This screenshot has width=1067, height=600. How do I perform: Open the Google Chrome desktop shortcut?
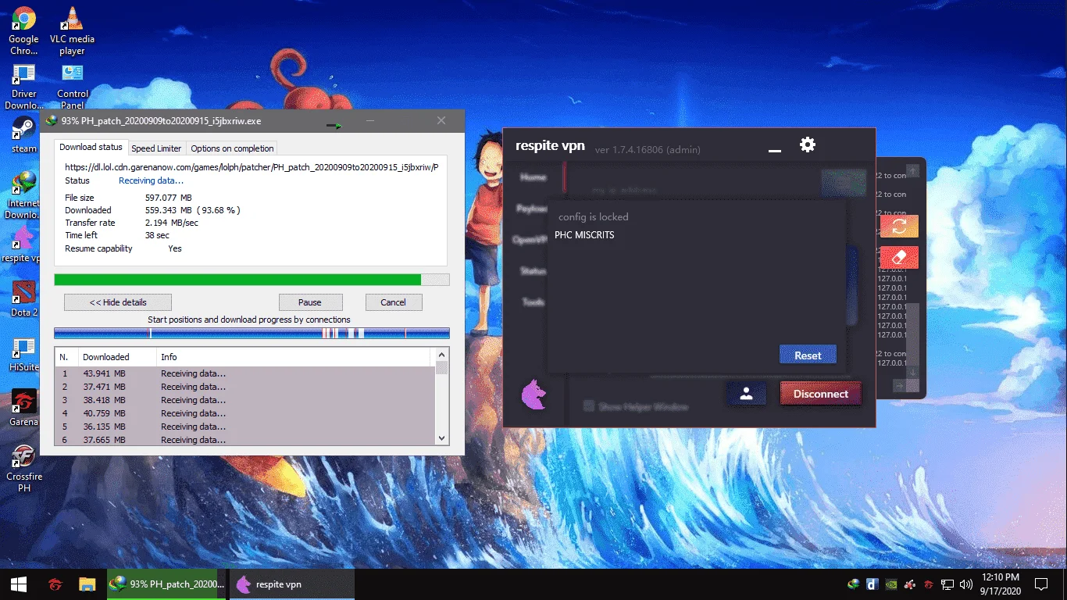pos(23,31)
